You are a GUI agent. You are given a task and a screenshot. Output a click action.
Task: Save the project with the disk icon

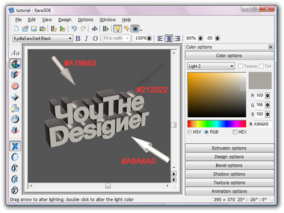[x=34, y=29]
